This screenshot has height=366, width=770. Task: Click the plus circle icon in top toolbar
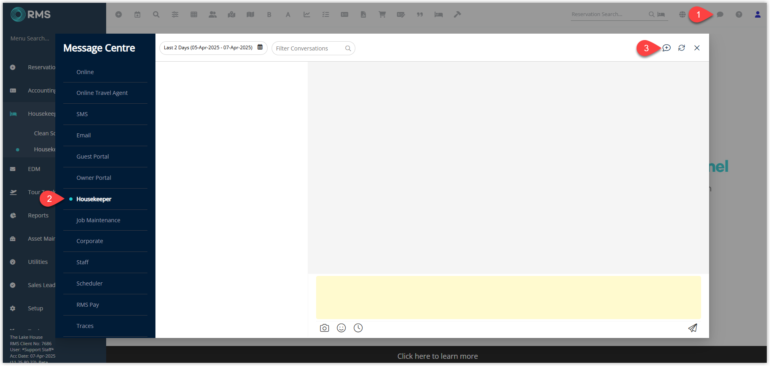click(119, 14)
